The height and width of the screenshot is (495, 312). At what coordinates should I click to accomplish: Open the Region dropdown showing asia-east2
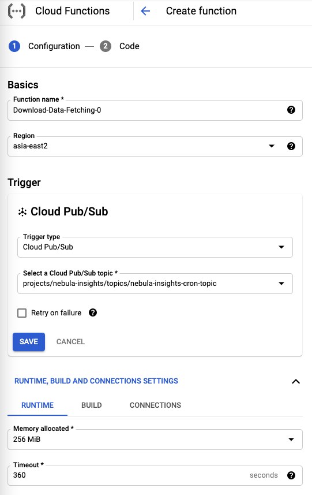155,146
